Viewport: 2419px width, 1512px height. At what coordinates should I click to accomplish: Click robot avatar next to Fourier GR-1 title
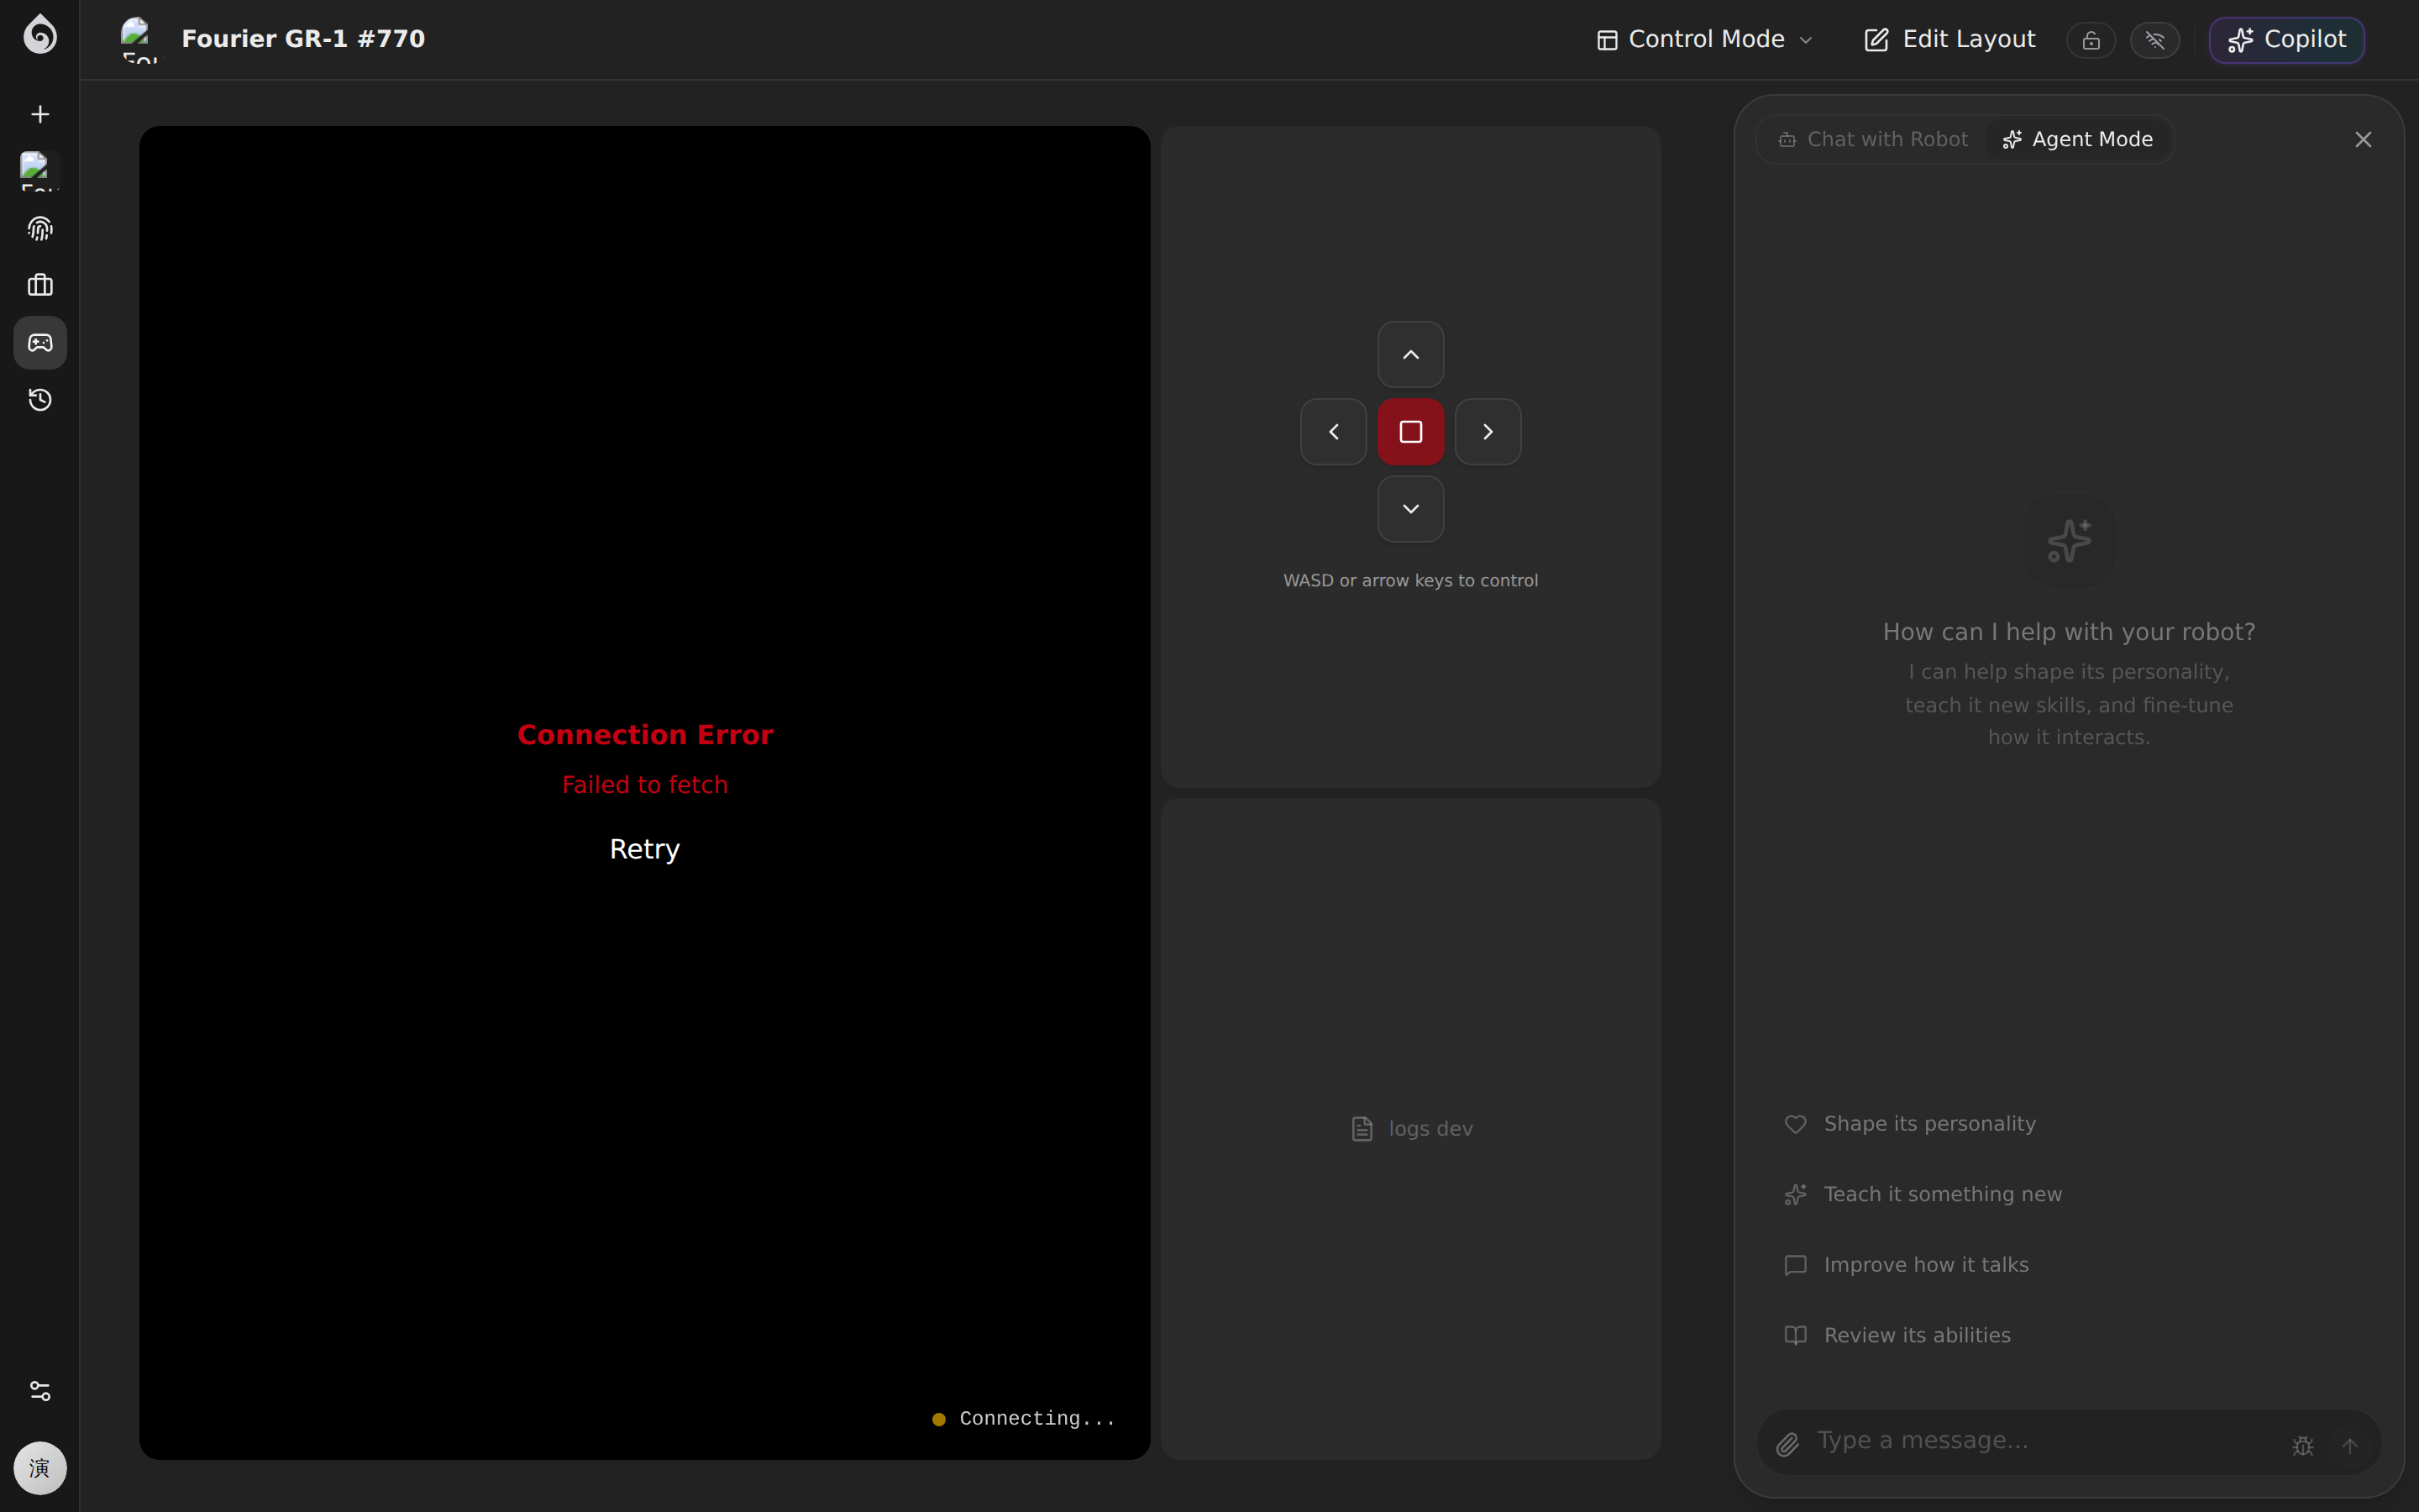tap(140, 39)
